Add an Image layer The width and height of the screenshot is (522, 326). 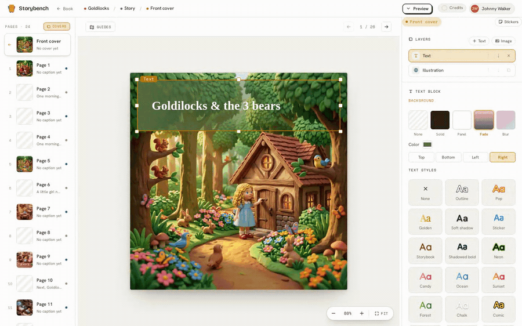point(503,41)
